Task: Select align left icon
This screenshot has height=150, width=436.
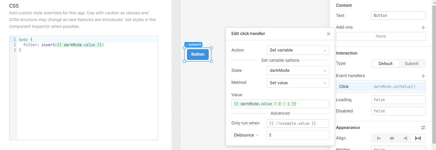Action: click(379, 138)
